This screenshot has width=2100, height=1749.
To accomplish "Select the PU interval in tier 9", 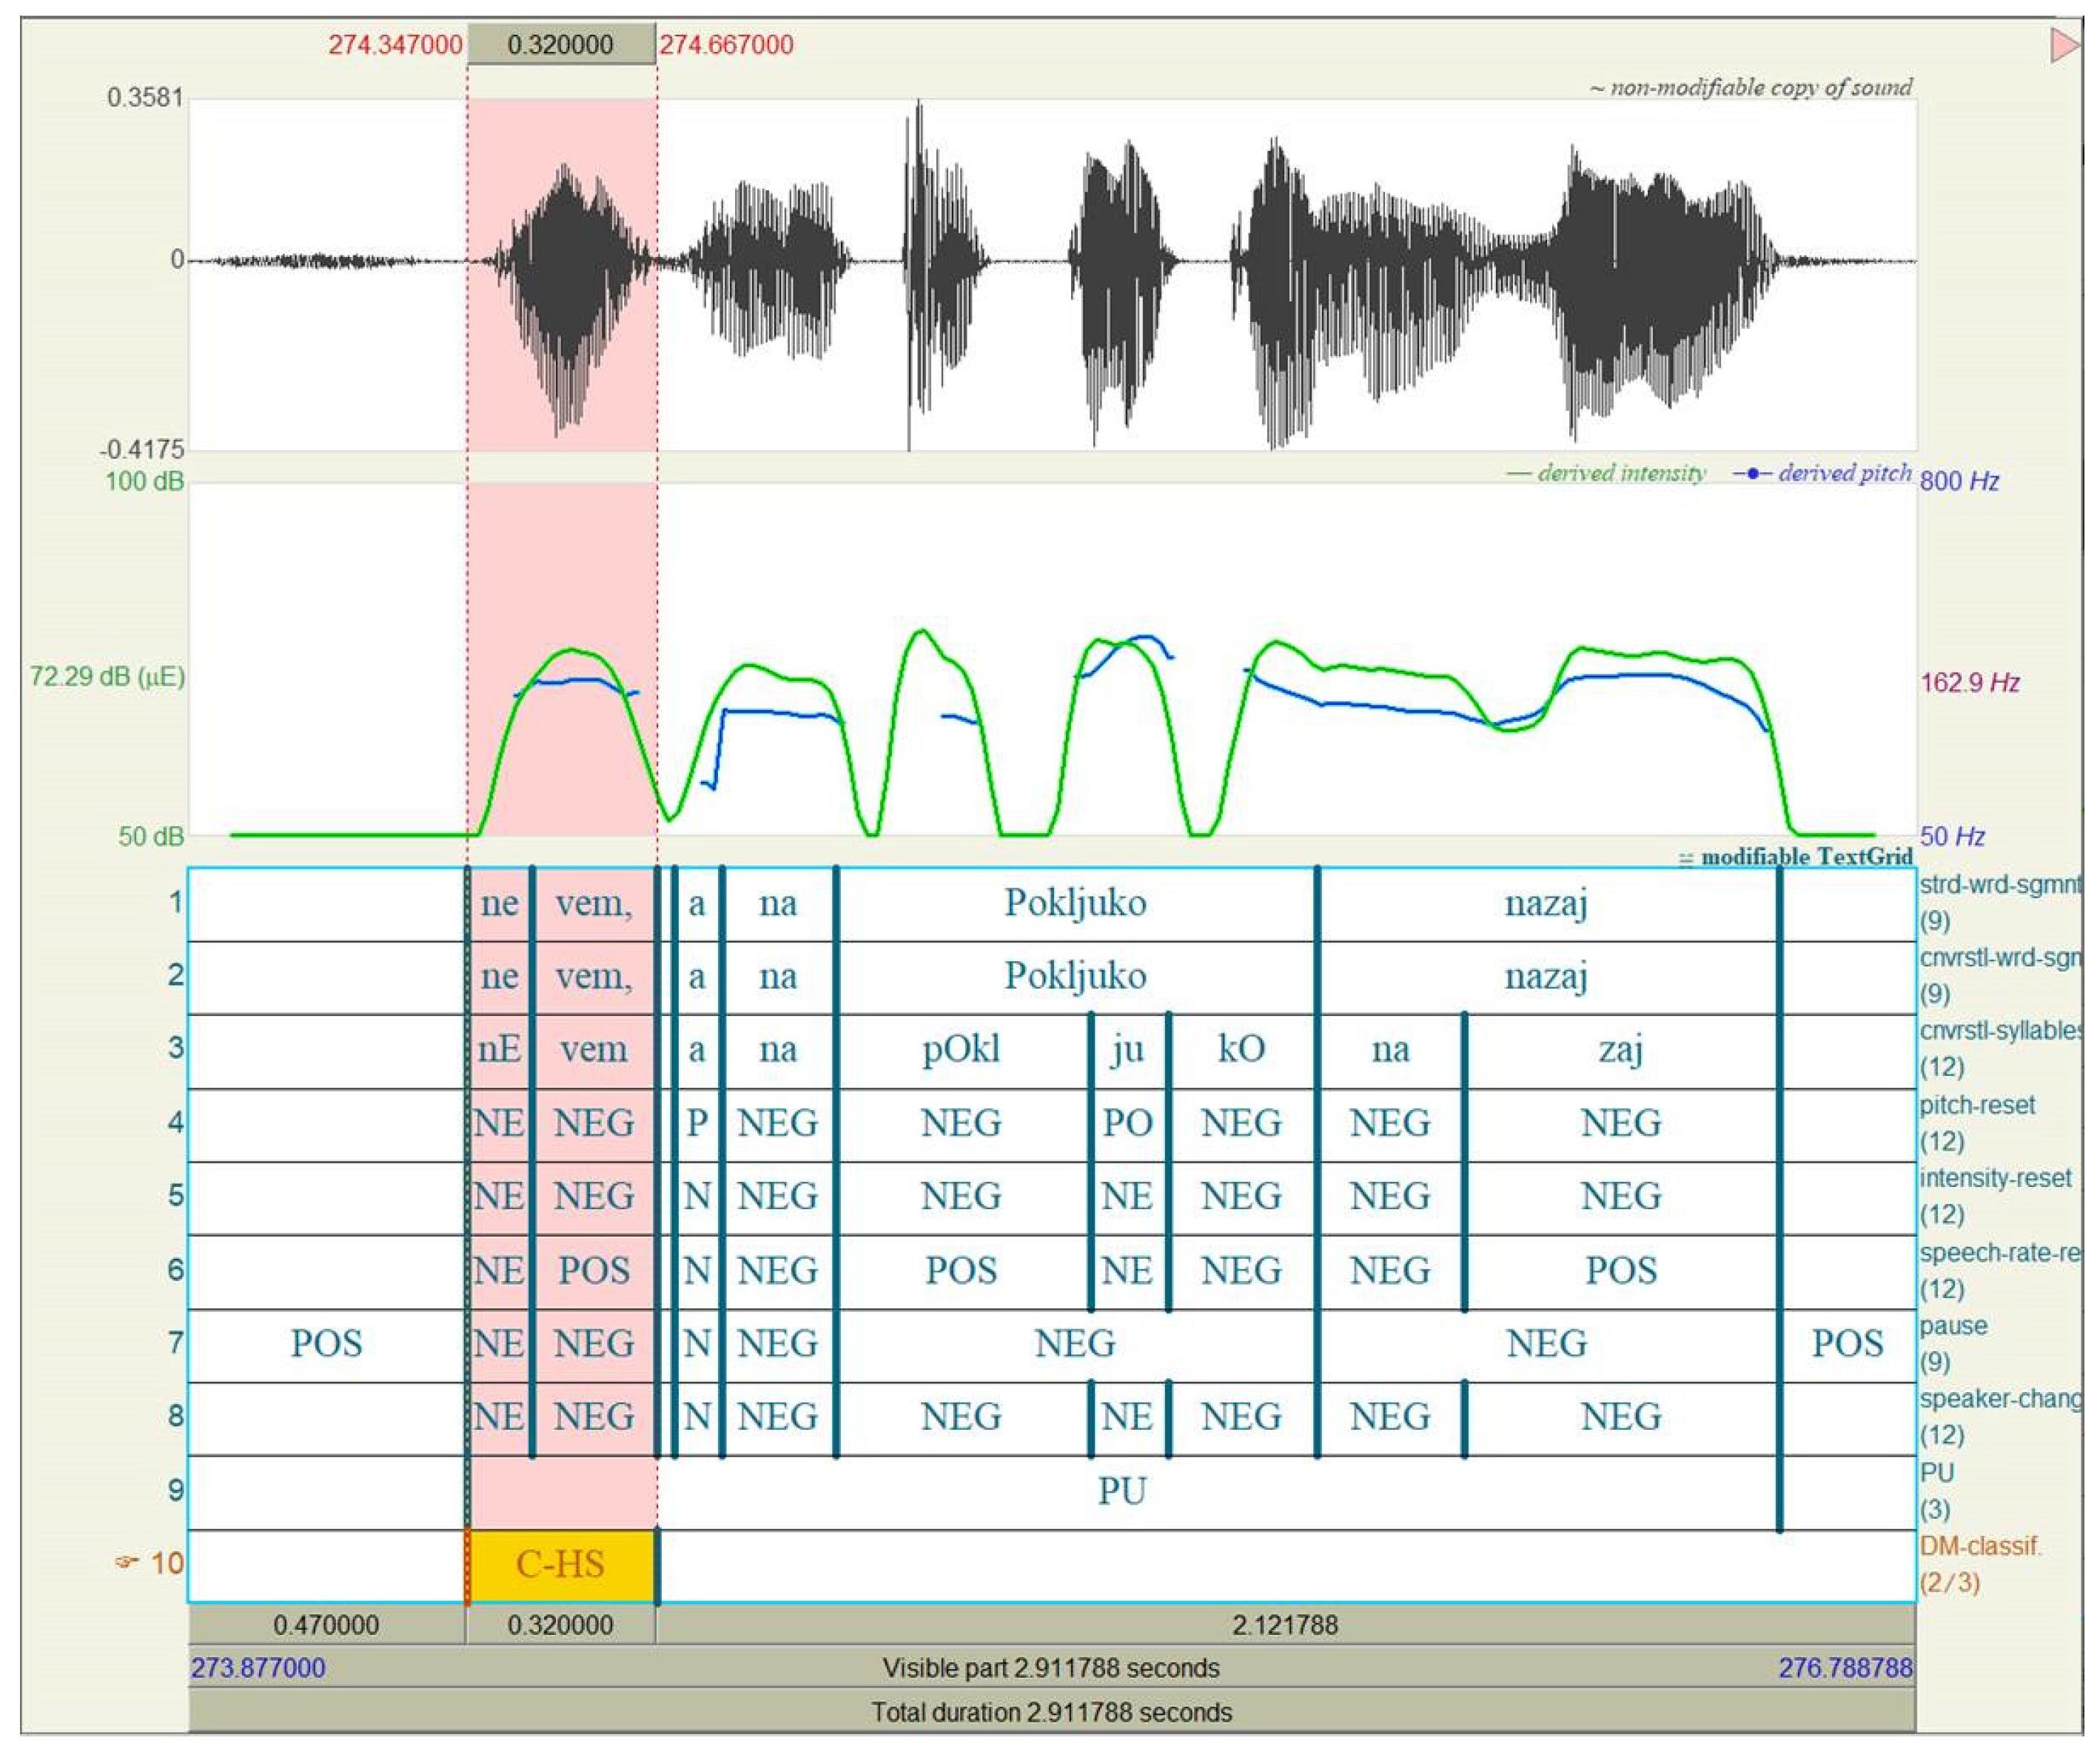I will (1121, 1491).
